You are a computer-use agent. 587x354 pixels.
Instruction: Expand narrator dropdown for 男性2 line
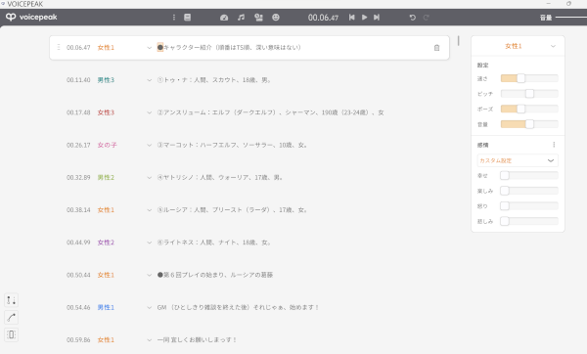150,178
